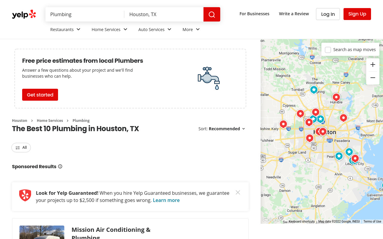Click the red pin near League City

(355, 158)
